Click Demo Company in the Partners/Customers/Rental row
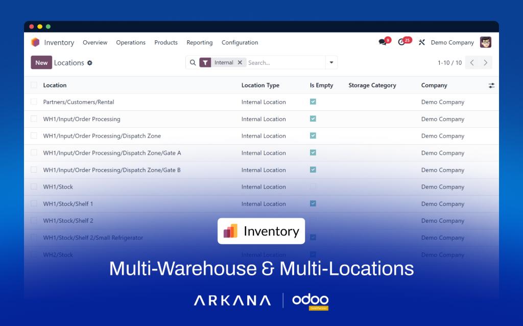Viewport: 523px width, 326px height. pos(443,102)
